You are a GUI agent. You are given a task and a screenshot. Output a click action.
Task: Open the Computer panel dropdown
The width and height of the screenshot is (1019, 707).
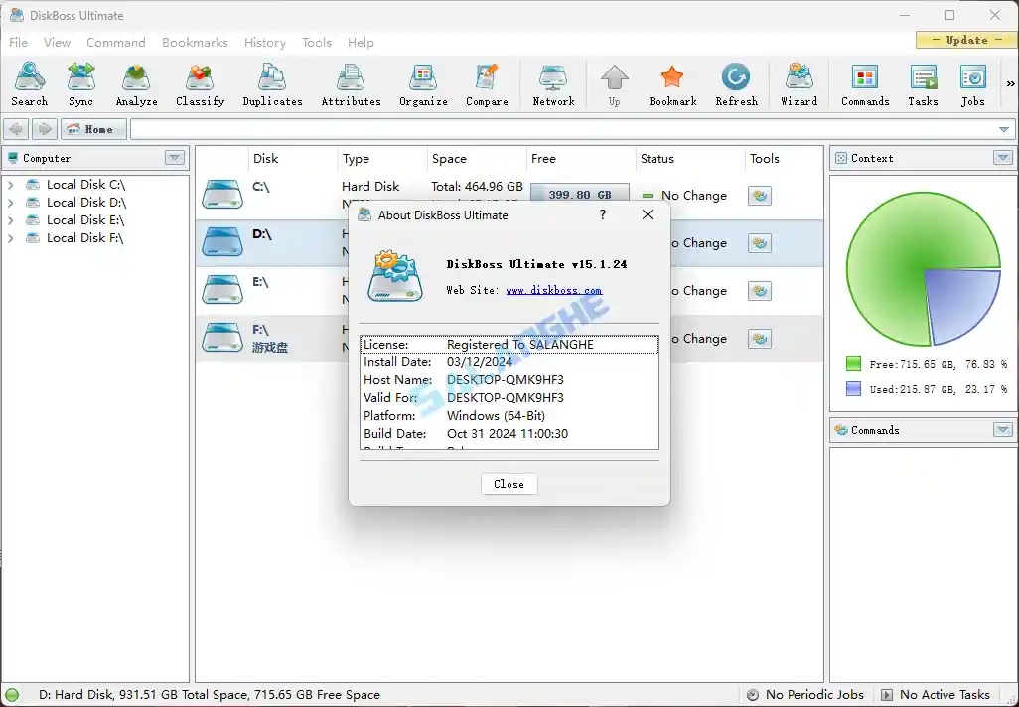tap(174, 158)
